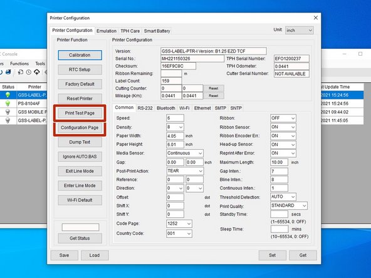371x278 pixels.
Task: Select the RS-232 tab
Action: (145, 108)
